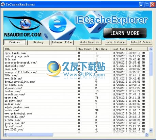This screenshot has height=140, width=156.
Task: Click the vertical scrollbar down arrow
Action: (151, 130)
